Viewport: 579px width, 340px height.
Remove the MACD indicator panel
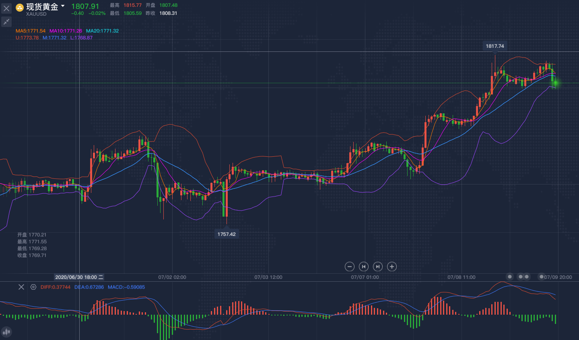click(x=21, y=287)
